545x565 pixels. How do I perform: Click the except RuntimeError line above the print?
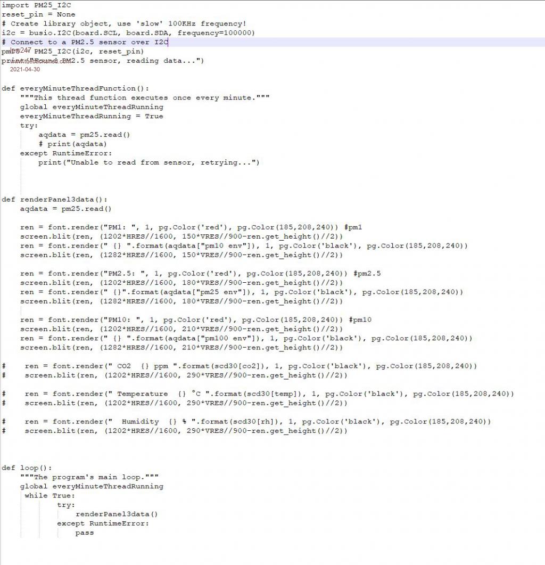tap(66, 153)
